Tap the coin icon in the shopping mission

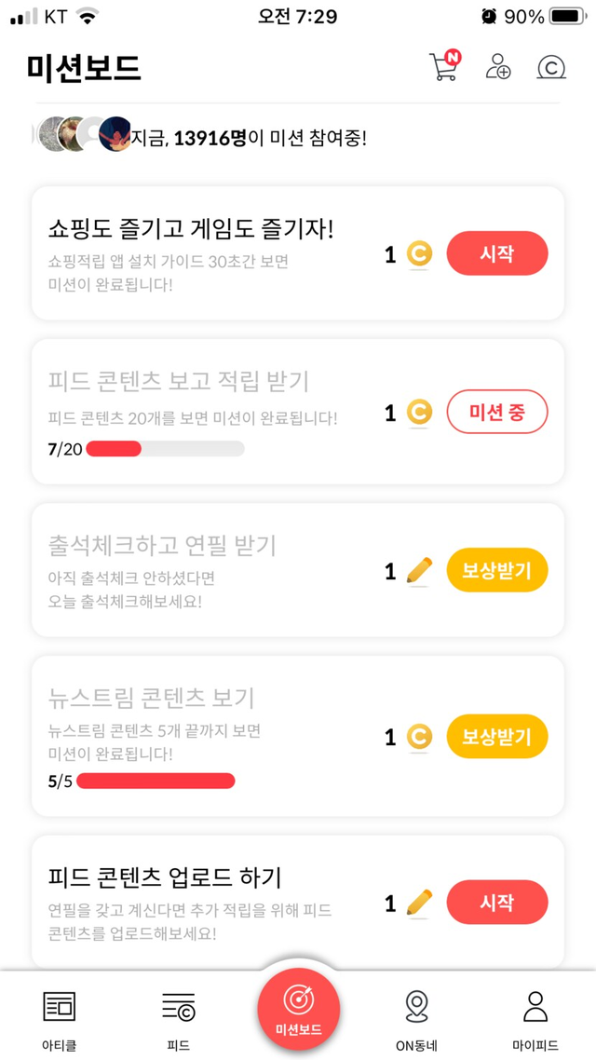420,253
